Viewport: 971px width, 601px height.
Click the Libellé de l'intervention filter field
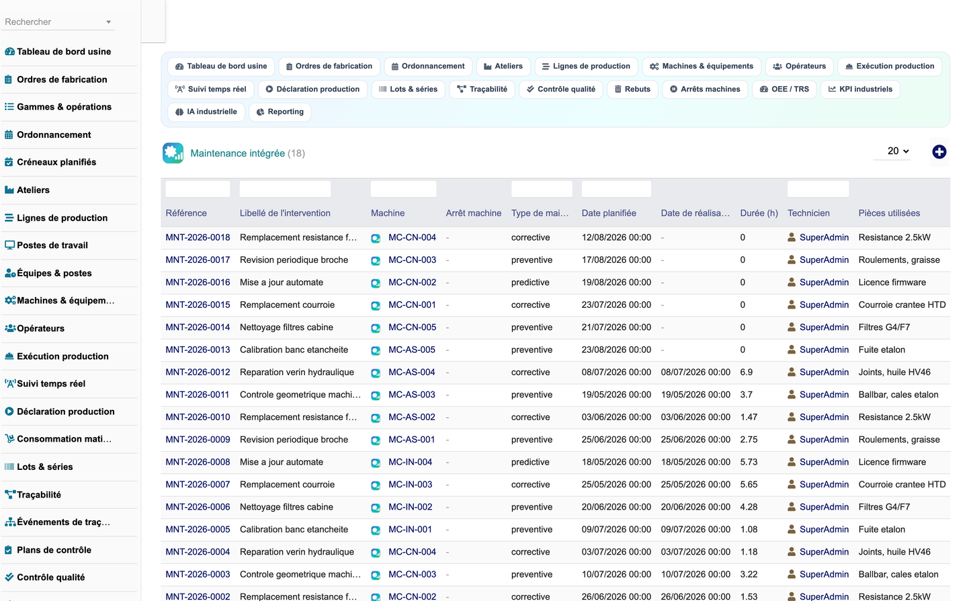[x=285, y=189]
